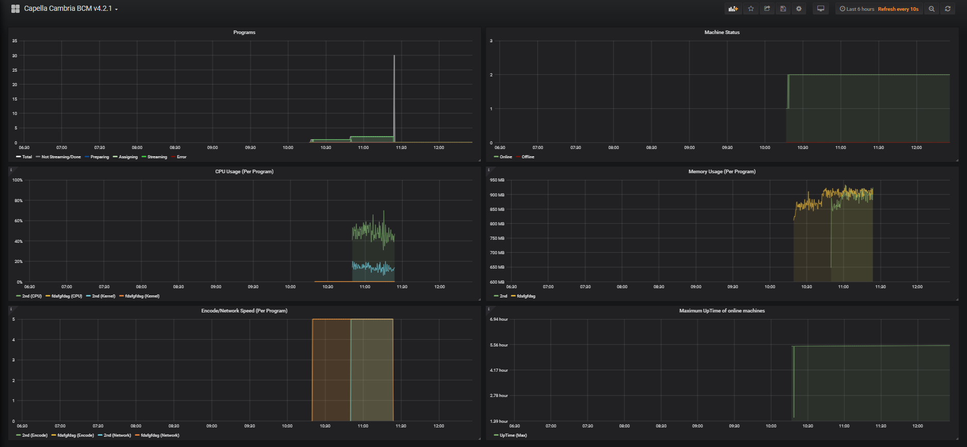Click the green CPU trace in CPU Usage graph

pos(373,231)
